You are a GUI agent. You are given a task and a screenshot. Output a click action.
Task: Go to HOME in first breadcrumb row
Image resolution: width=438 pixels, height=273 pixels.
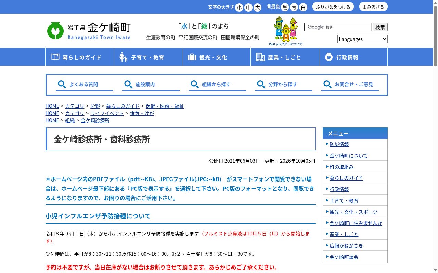click(x=52, y=106)
